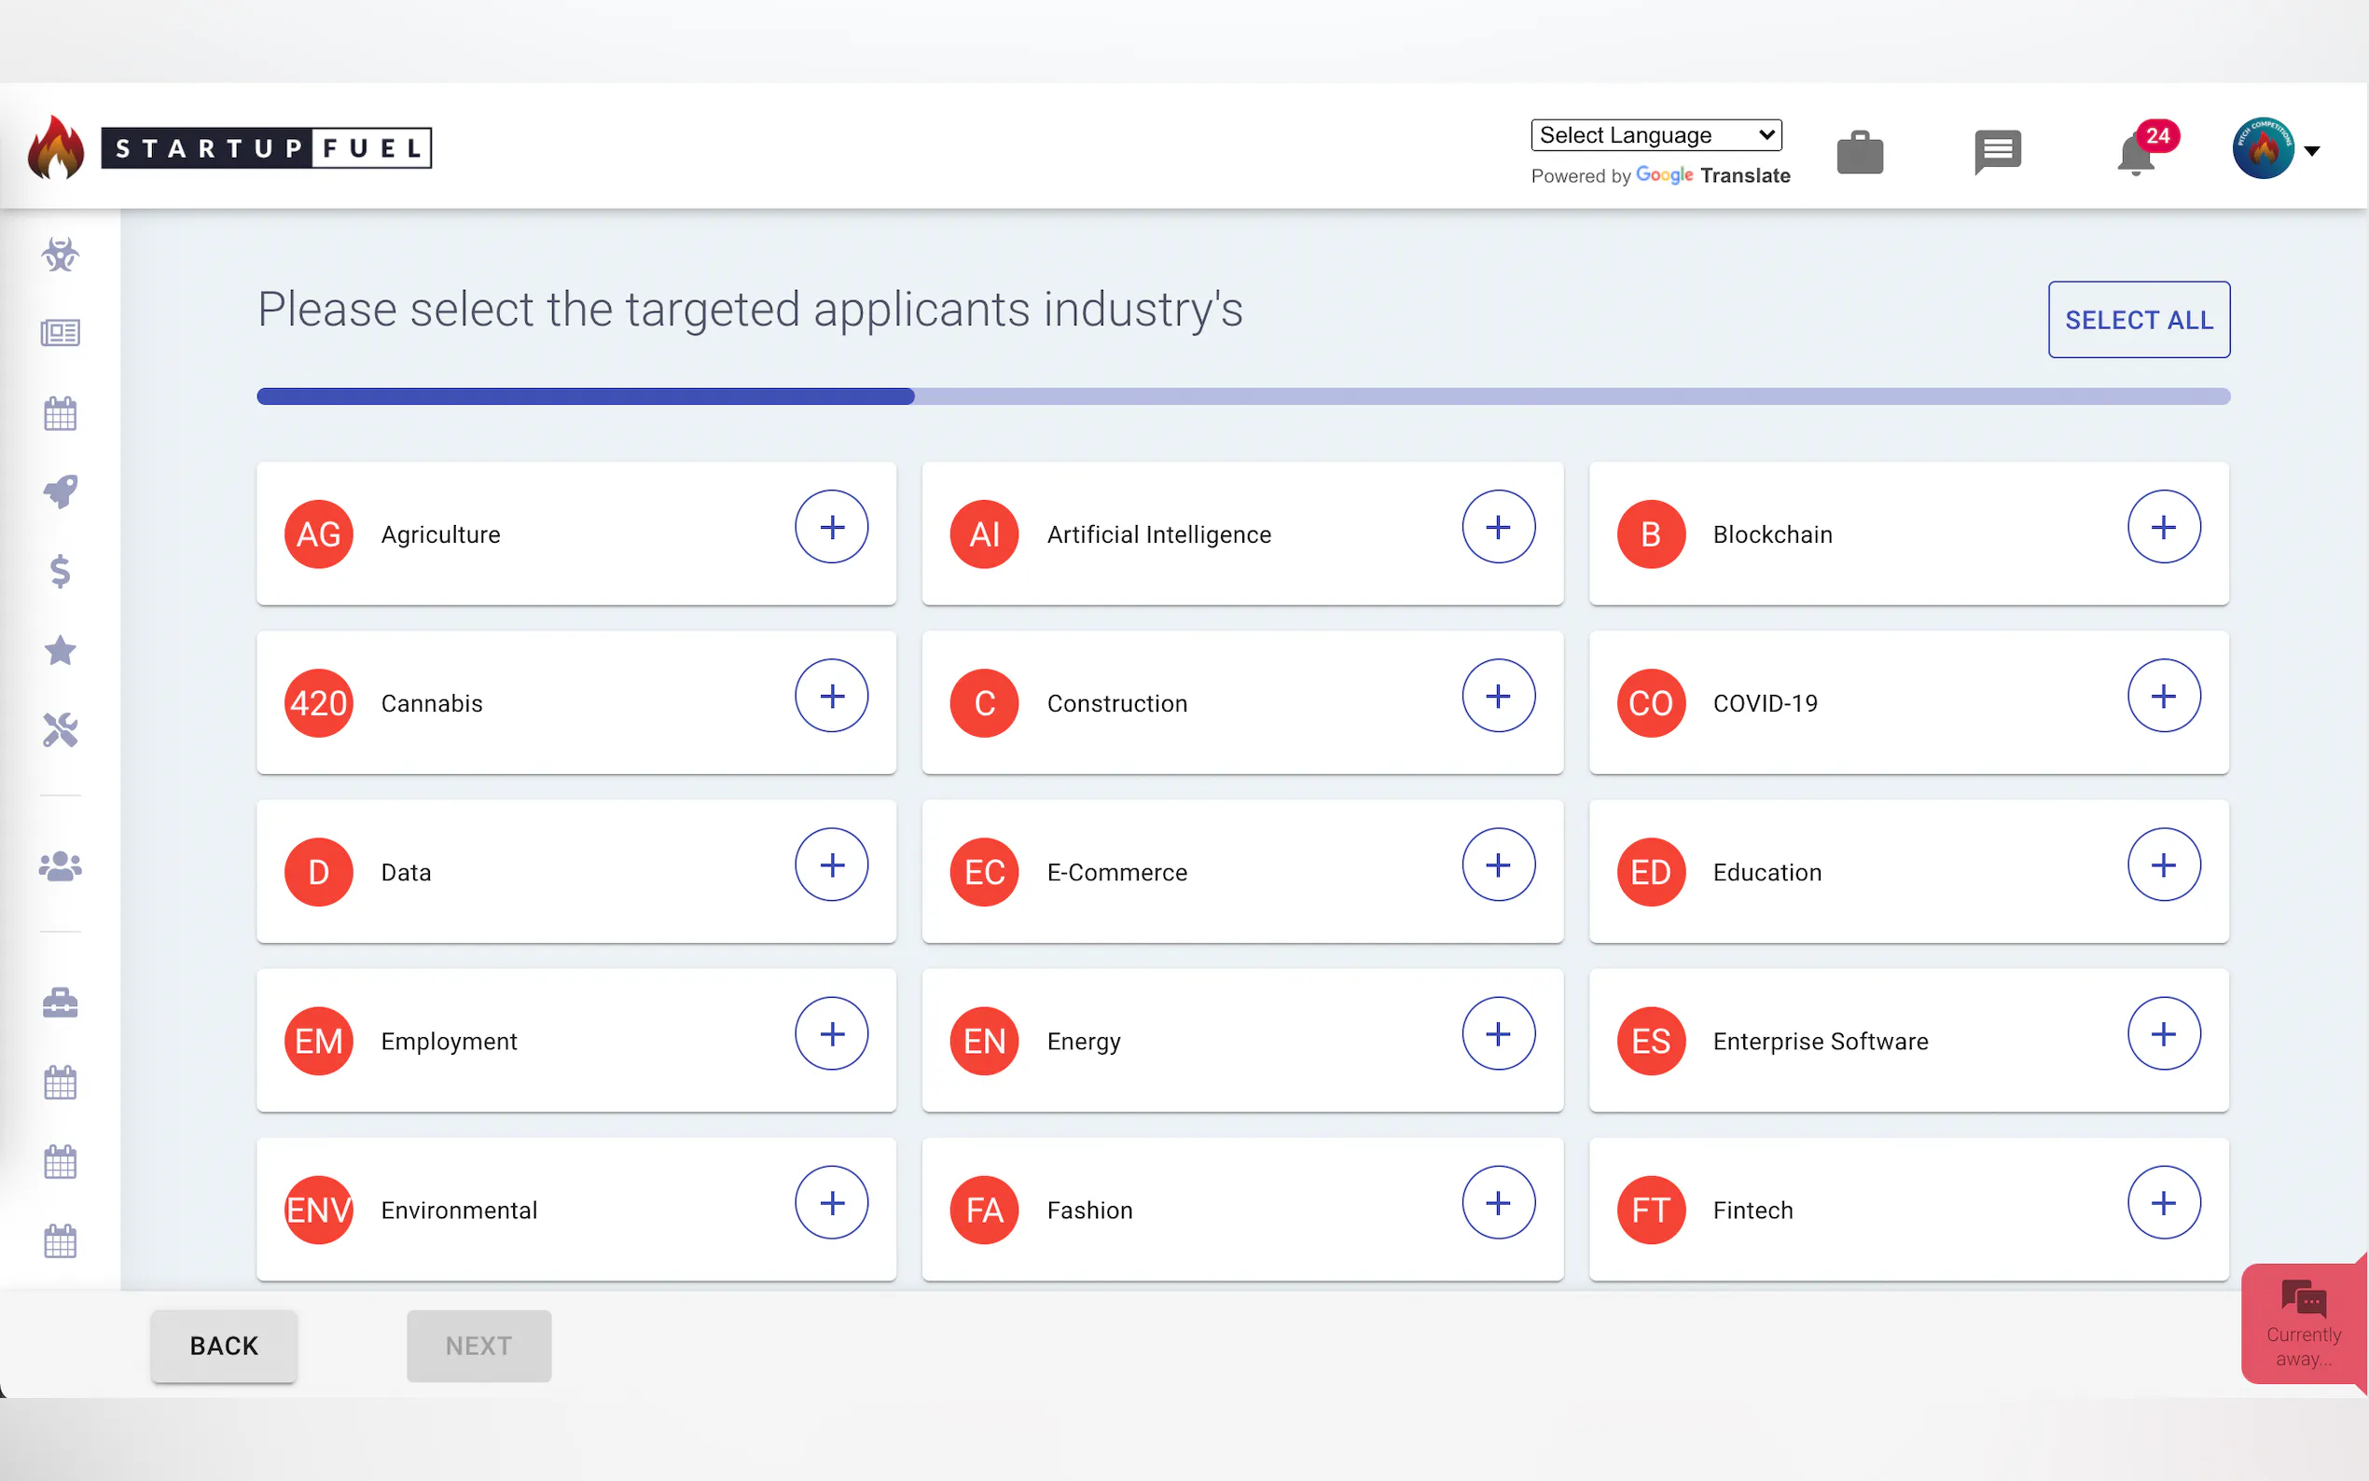Image resolution: width=2369 pixels, height=1481 pixels.
Task: Open the Currently away chat widget
Action: pos(2303,1324)
